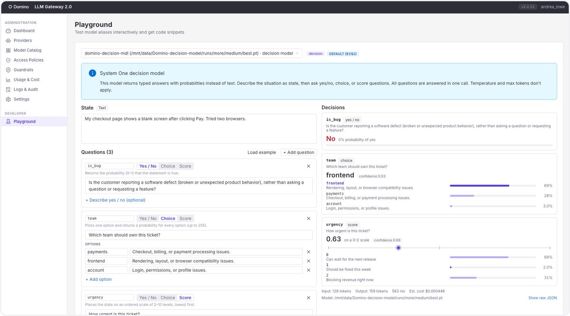Delete the account option

point(308,270)
